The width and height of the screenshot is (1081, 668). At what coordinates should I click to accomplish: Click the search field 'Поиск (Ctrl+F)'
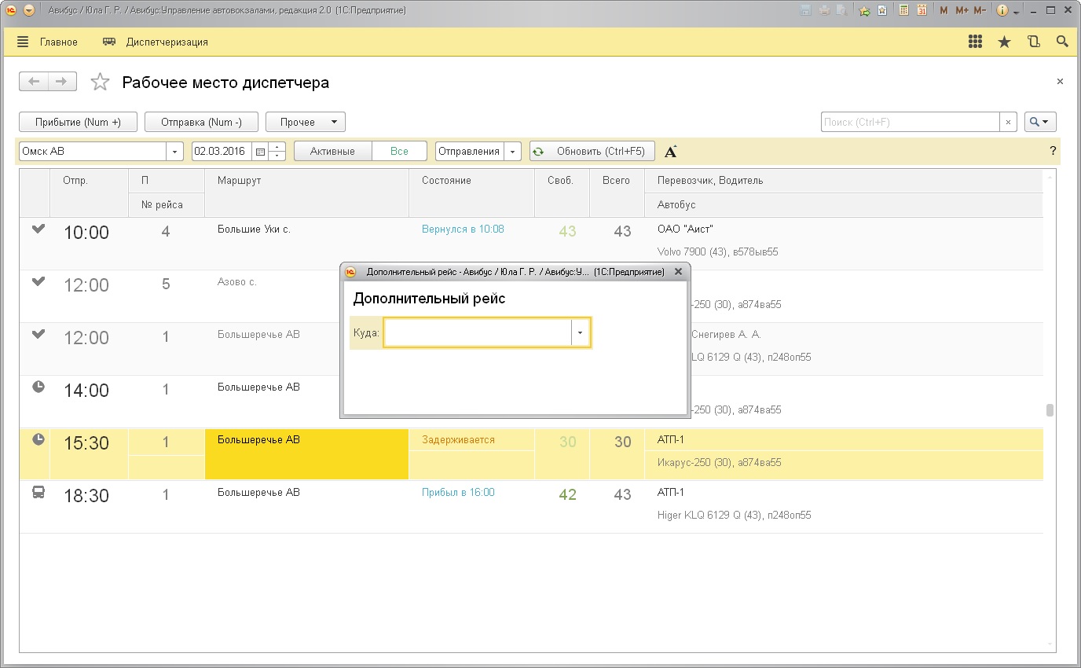tap(910, 123)
